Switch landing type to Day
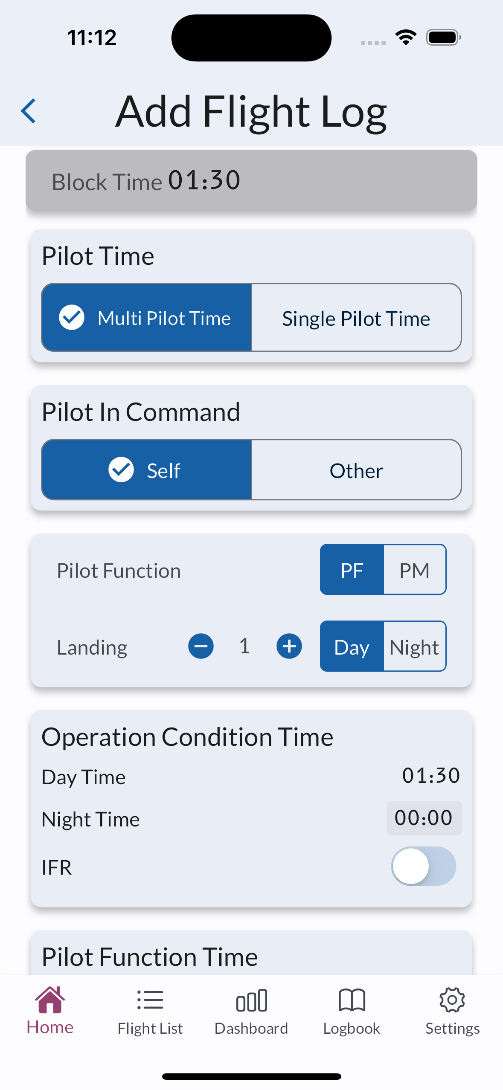Screen dimensions: 503x1090 tap(352, 646)
